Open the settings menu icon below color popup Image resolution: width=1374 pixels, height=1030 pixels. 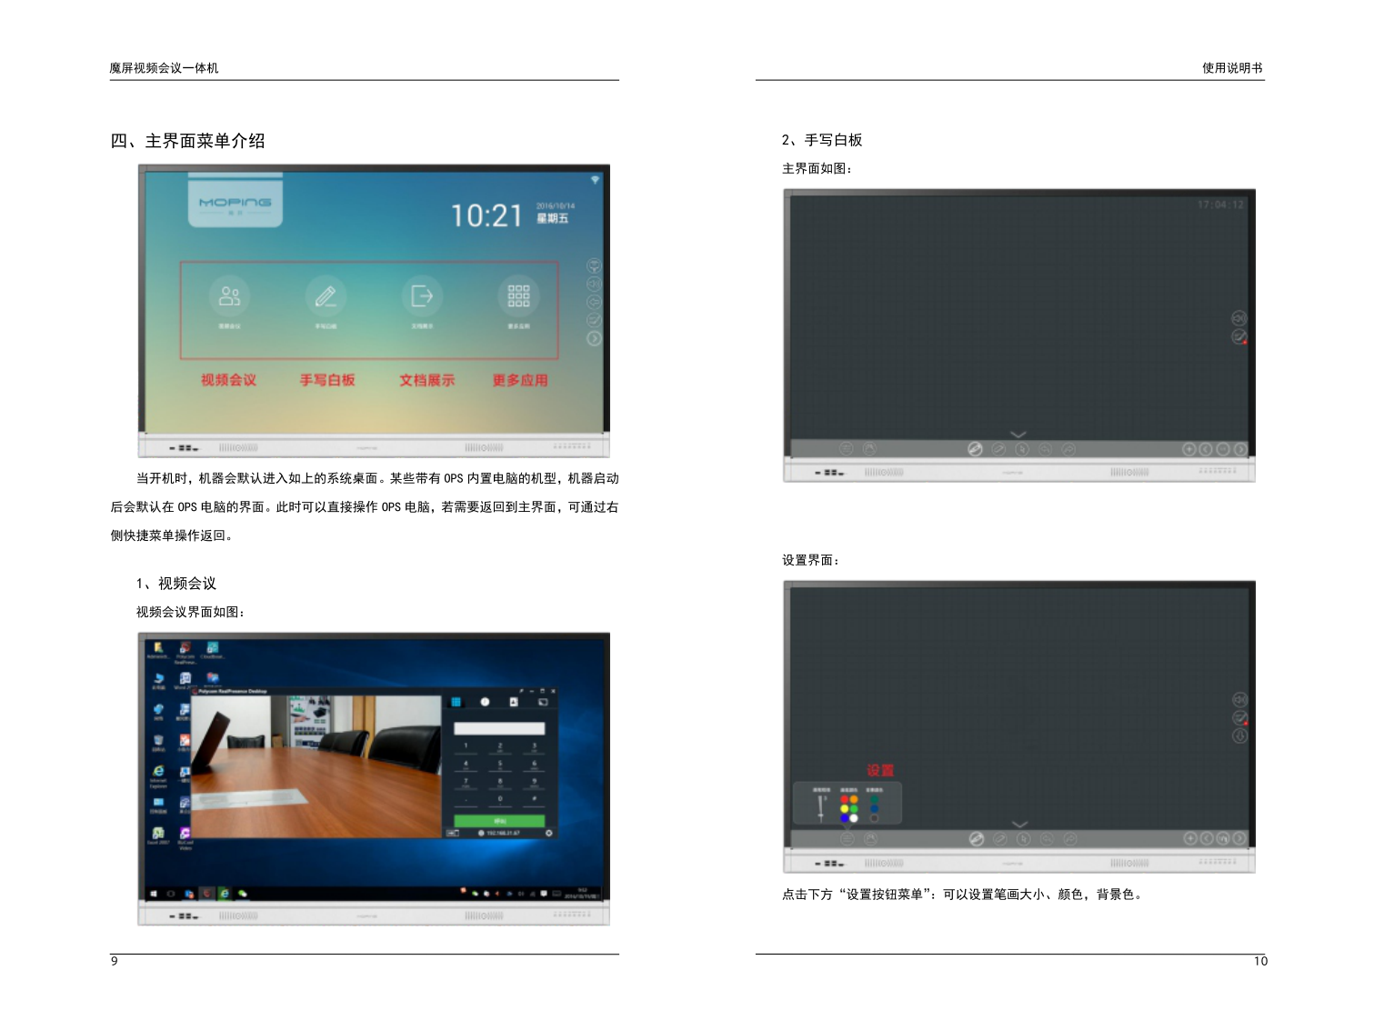847,839
